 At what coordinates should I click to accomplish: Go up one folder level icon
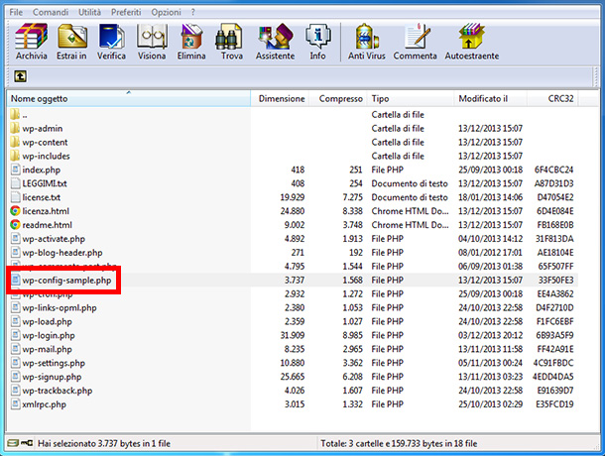[21, 76]
